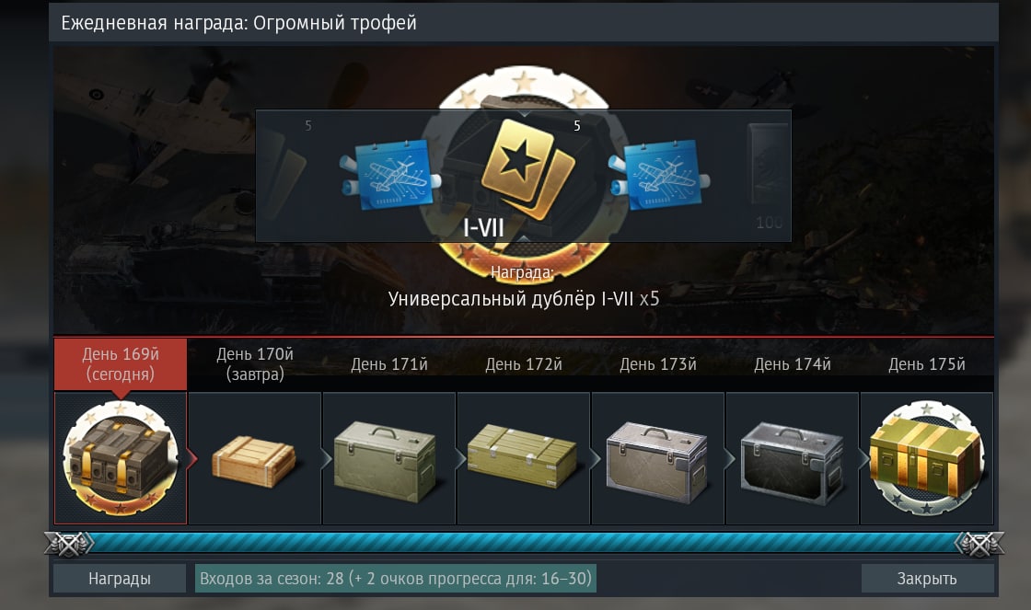
Task: Select the right blue aircraft blueprint icon
Action: [659, 174]
